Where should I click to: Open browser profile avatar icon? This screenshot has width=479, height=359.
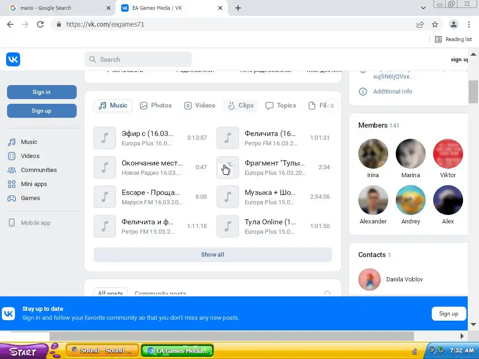point(454,24)
